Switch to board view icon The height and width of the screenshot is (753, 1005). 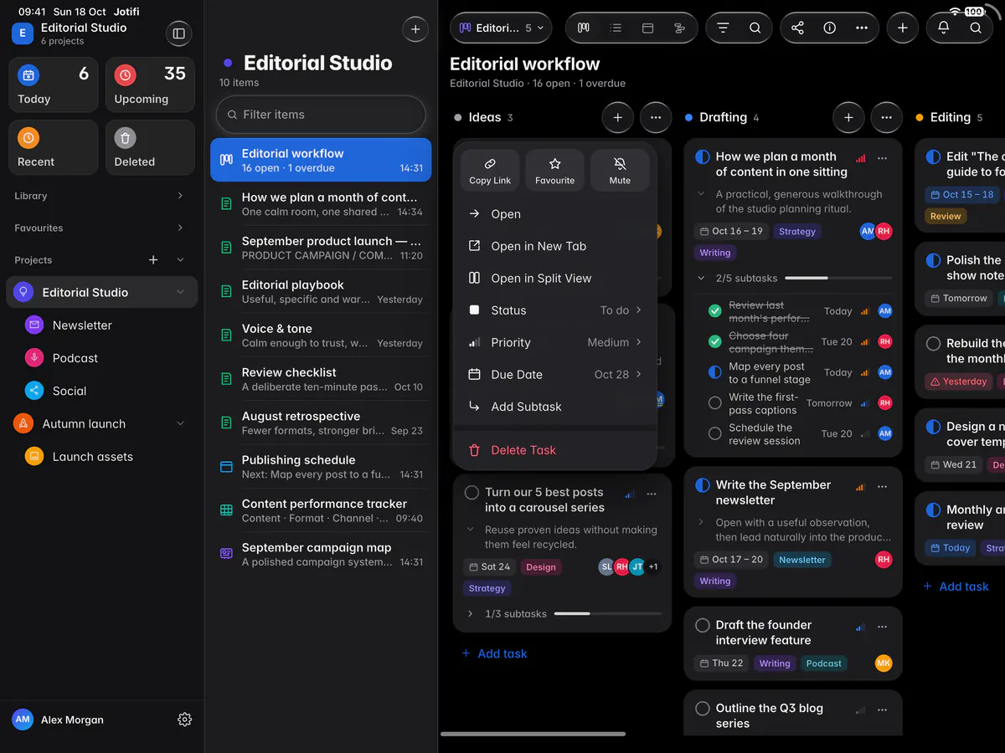[x=584, y=28]
